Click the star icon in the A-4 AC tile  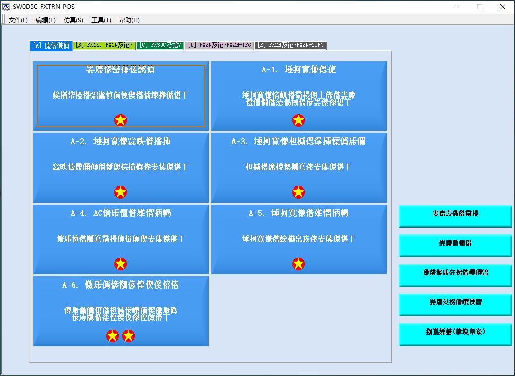pos(120,264)
